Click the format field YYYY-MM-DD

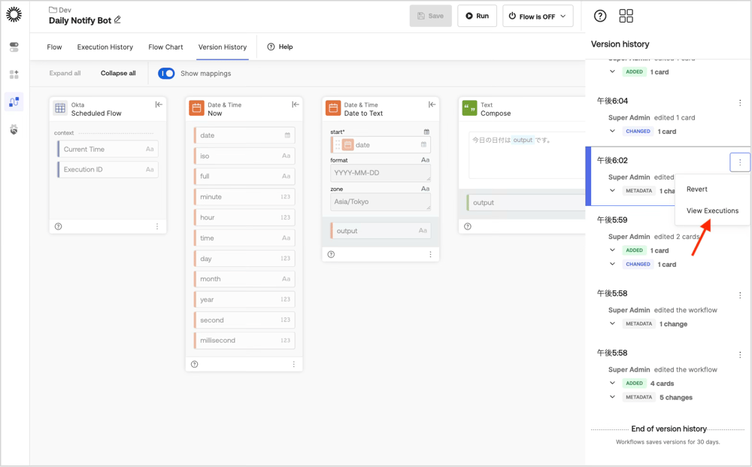click(x=381, y=173)
